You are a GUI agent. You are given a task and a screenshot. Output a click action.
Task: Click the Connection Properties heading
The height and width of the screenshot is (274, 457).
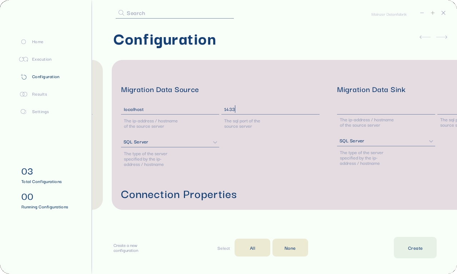point(179,194)
